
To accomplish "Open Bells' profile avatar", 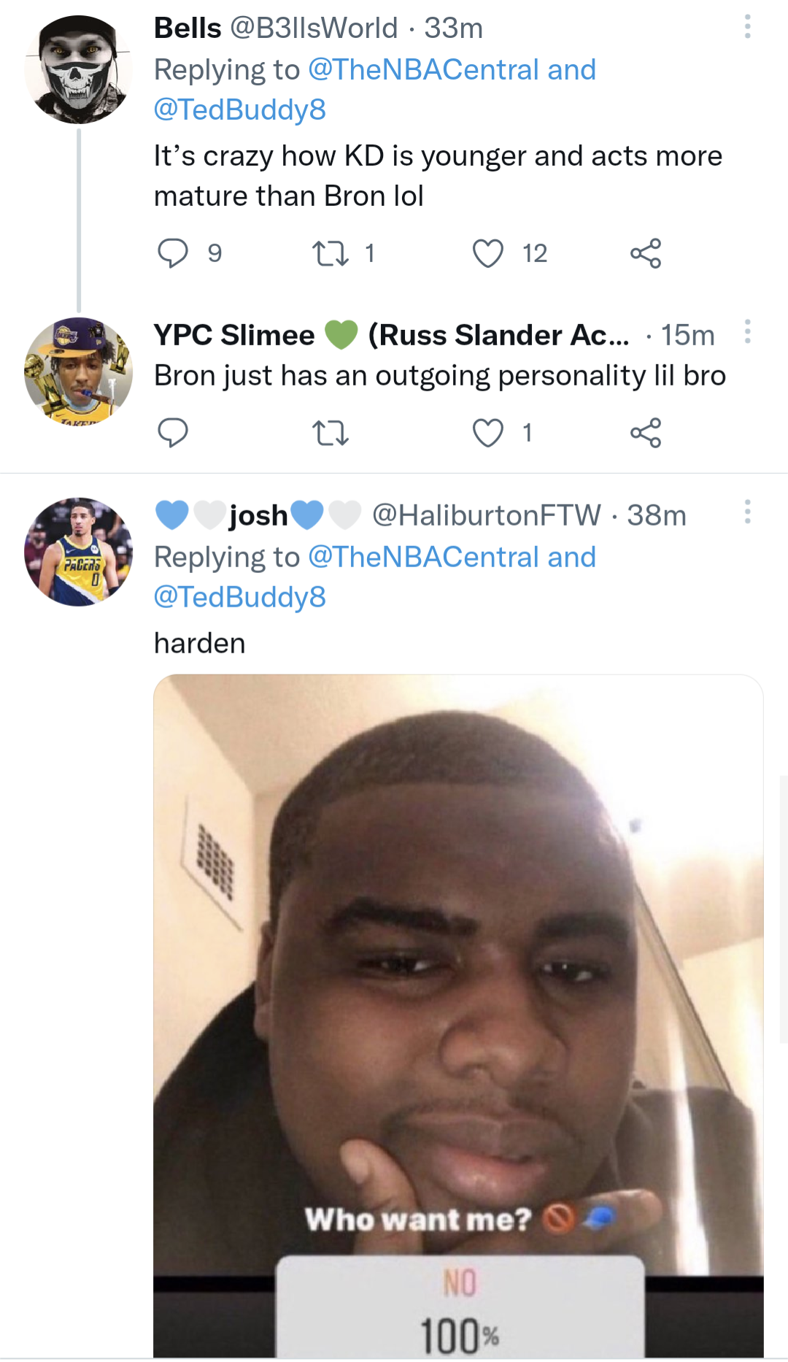I will coord(78,69).
